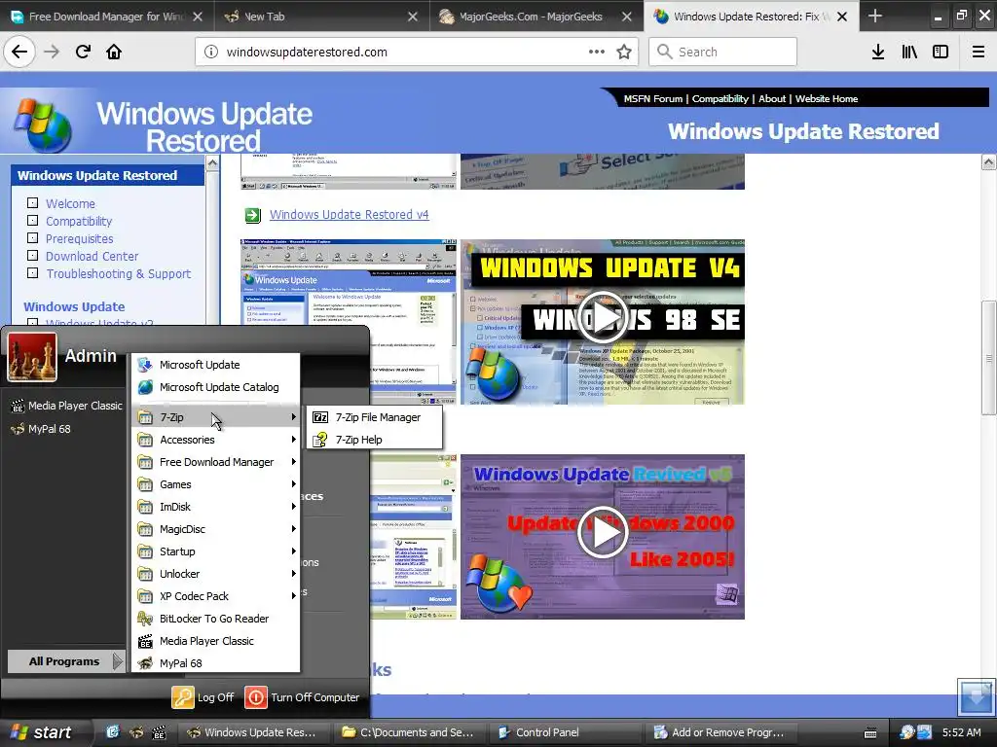This screenshot has height=747, width=997.
Task: Click the page vertical scrollbar thumb
Action: 989,357
